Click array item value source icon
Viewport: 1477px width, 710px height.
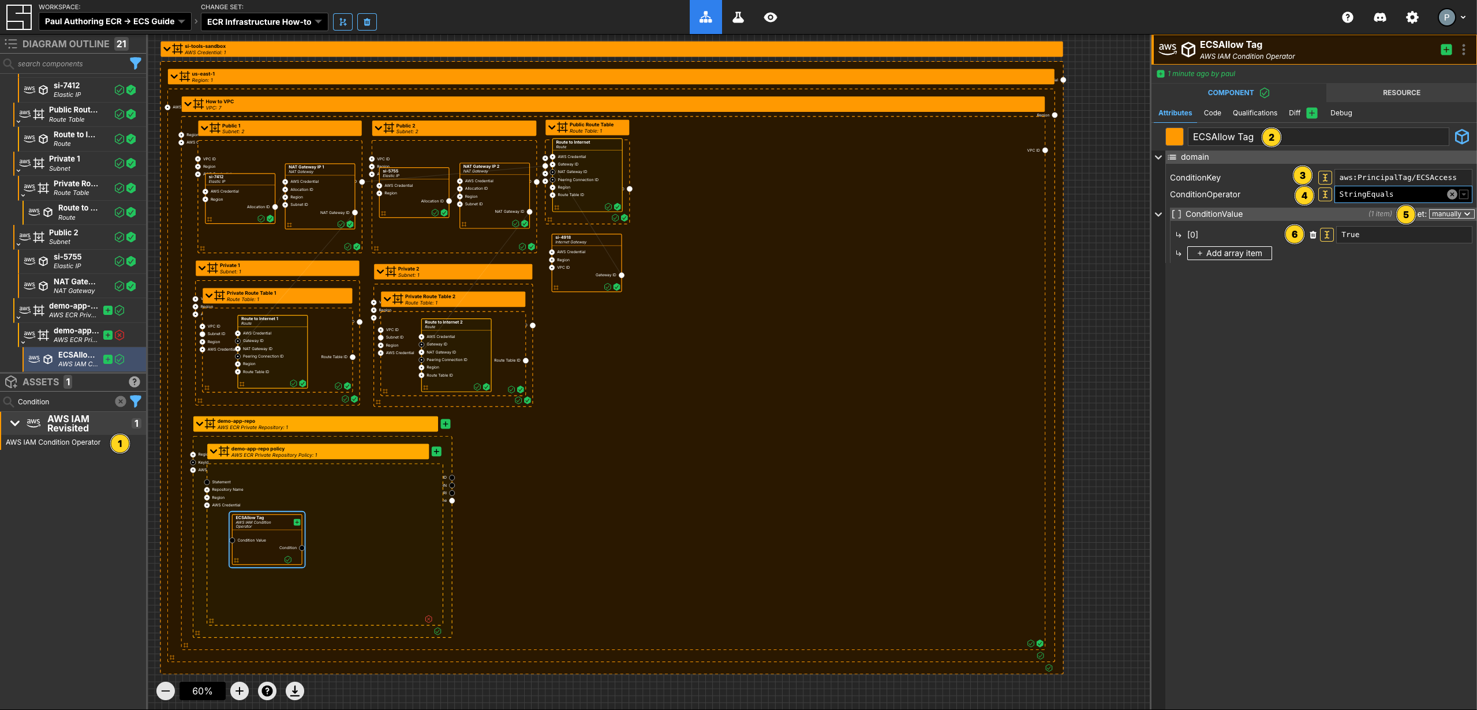(x=1327, y=235)
